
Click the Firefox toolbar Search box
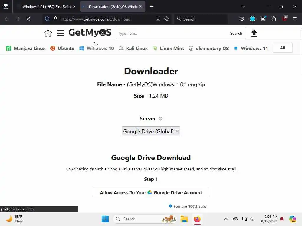coord(201,19)
